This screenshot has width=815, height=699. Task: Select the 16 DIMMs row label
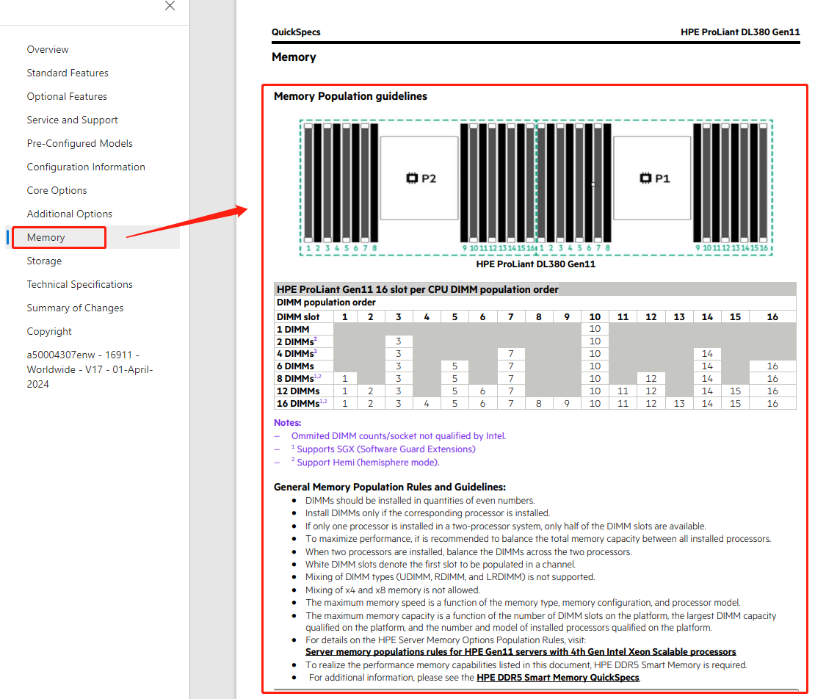coord(302,403)
